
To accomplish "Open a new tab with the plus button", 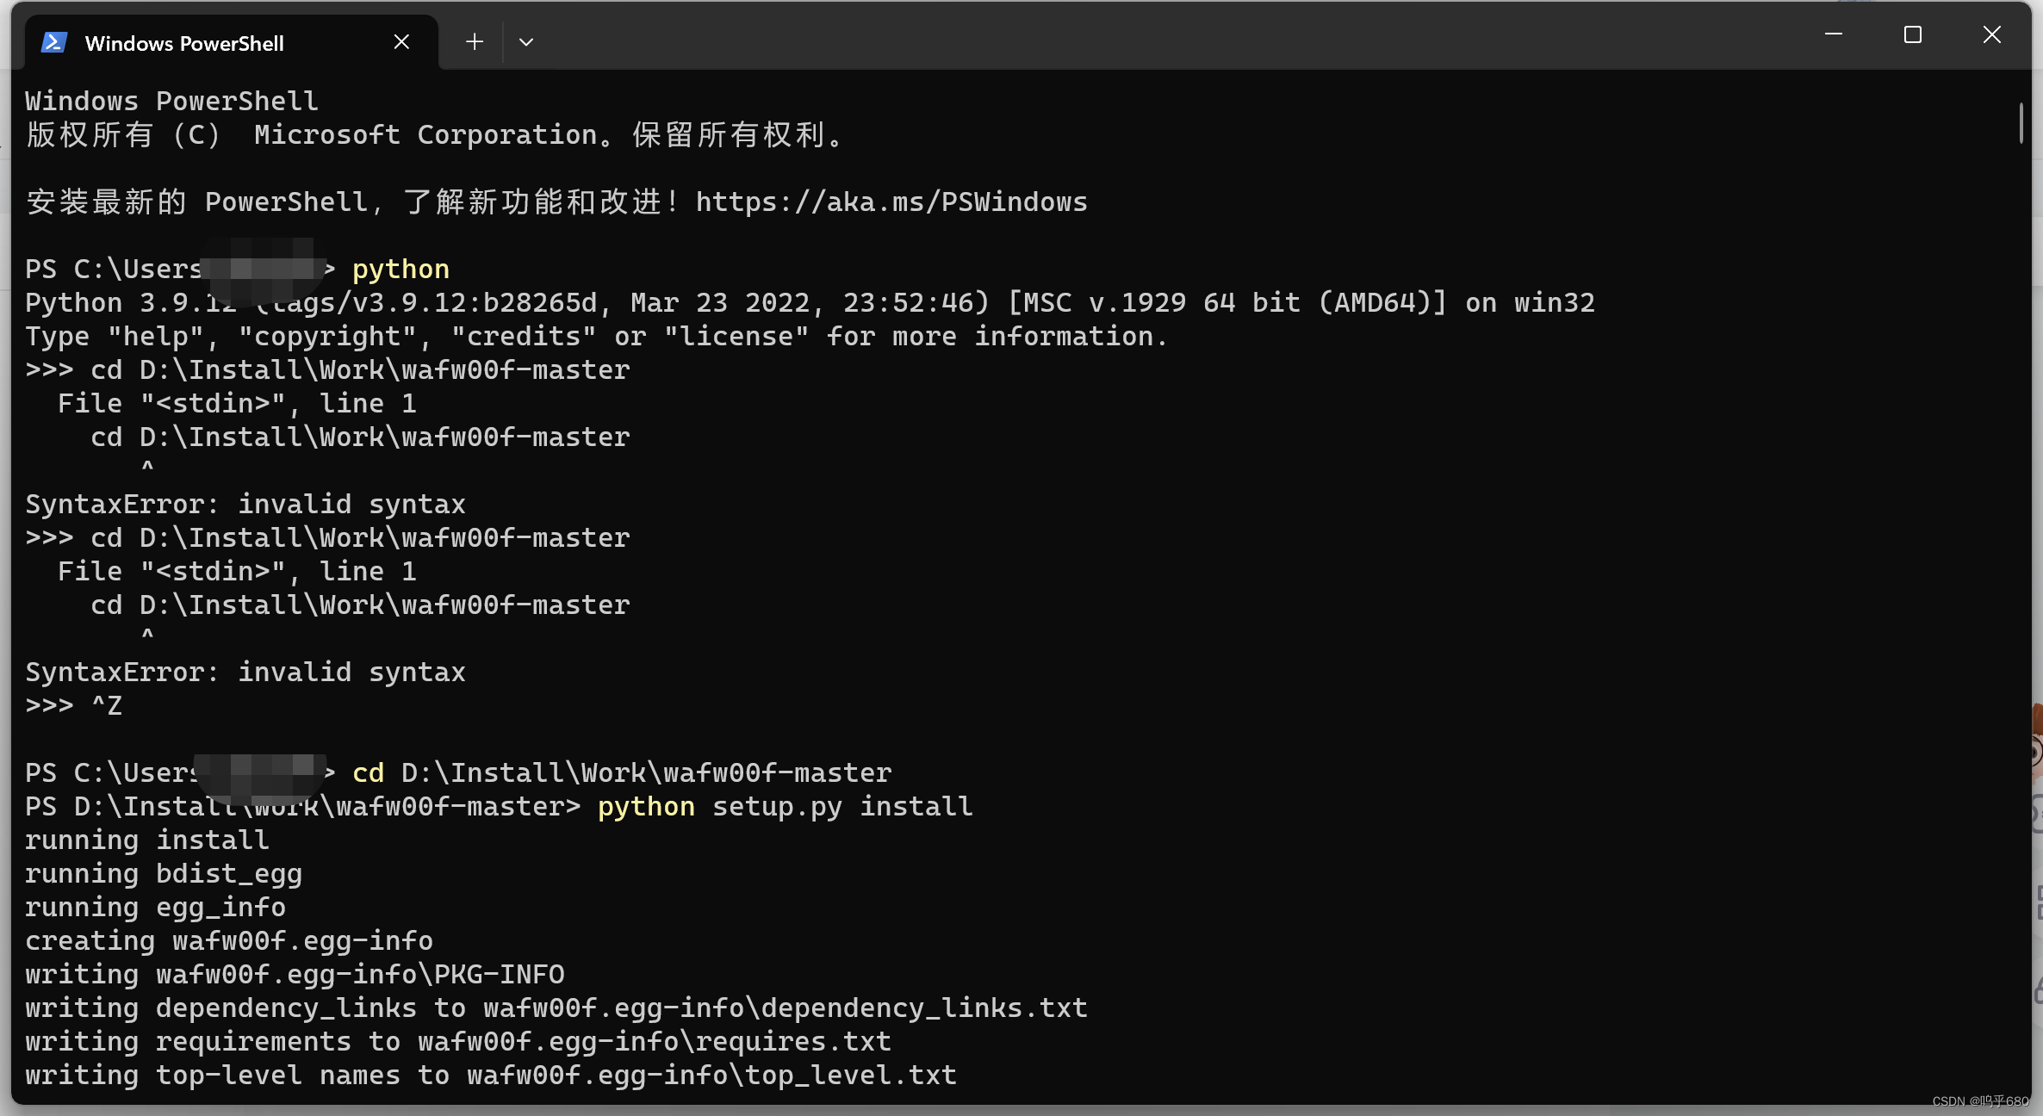I will (x=475, y=41).
